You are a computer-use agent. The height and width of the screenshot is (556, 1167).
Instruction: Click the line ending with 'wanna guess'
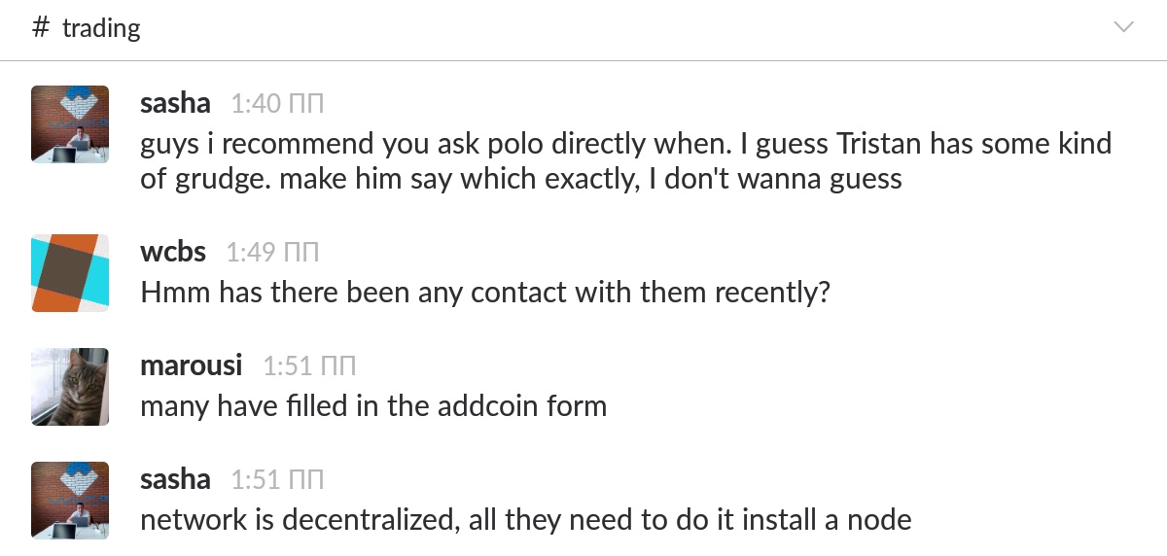[521, 180]
